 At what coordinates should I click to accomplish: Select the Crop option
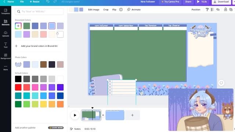(106, 10)
